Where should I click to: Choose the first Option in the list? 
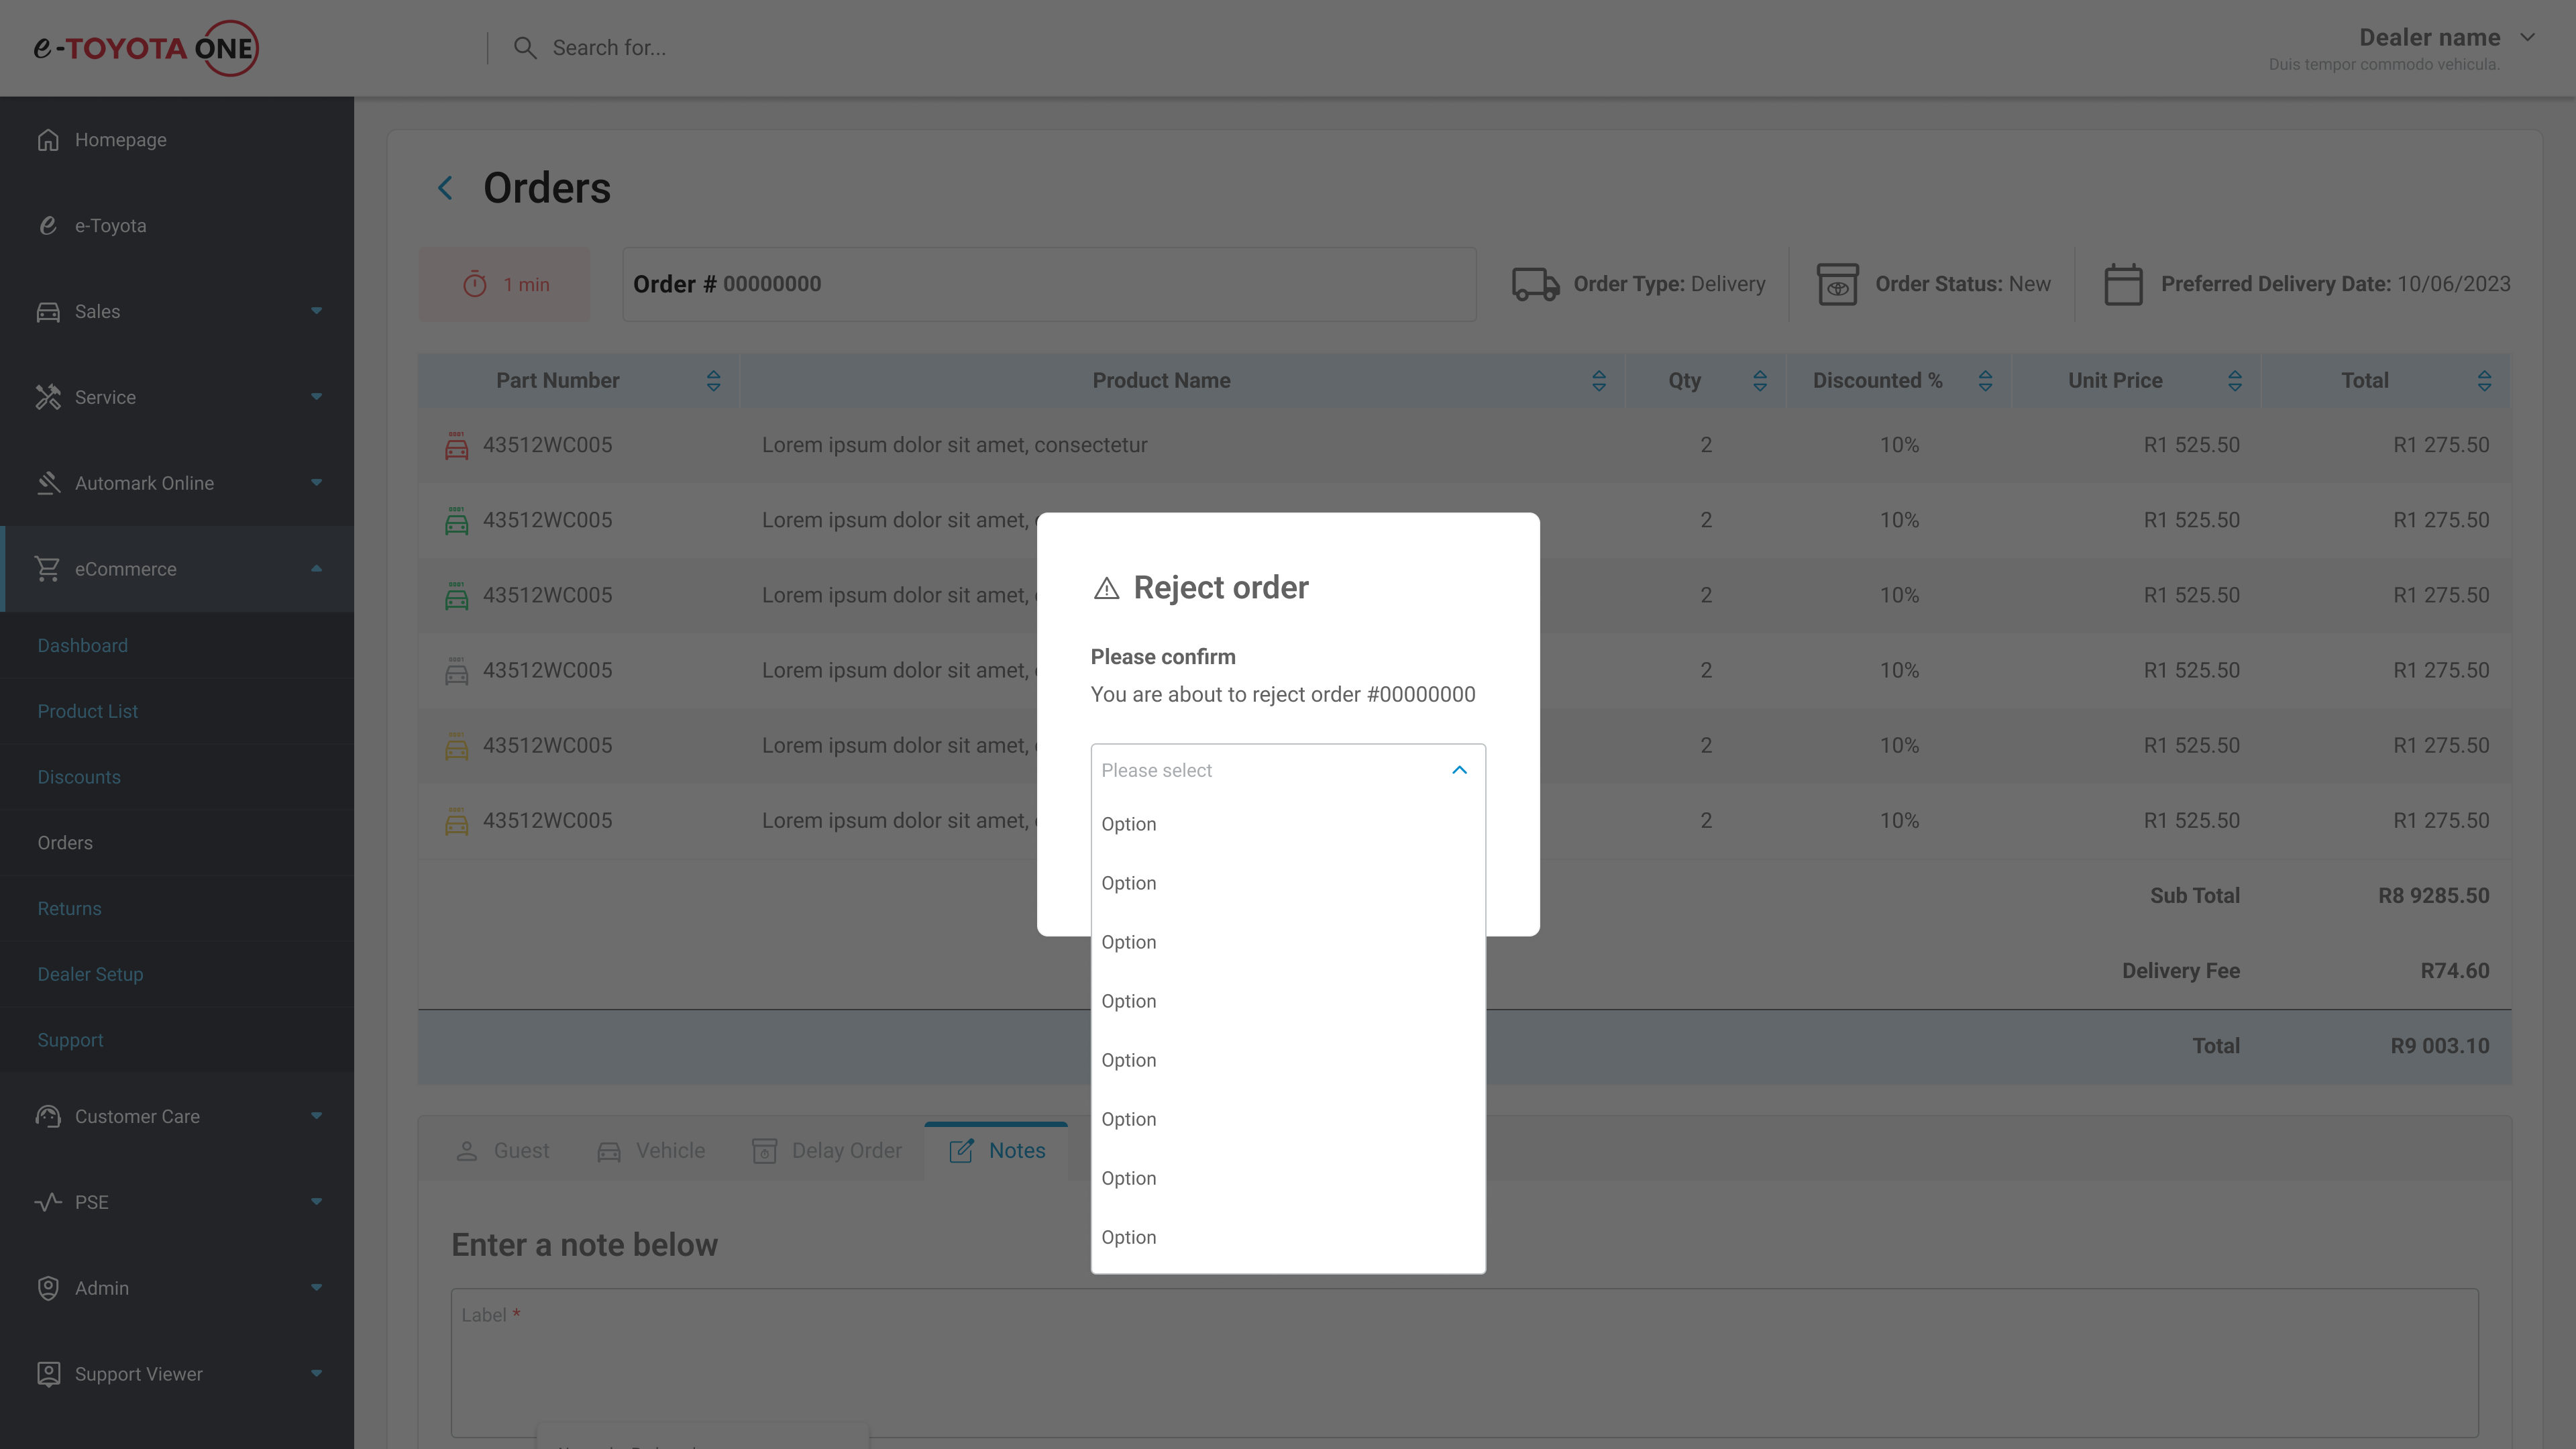coord(1129,824)
